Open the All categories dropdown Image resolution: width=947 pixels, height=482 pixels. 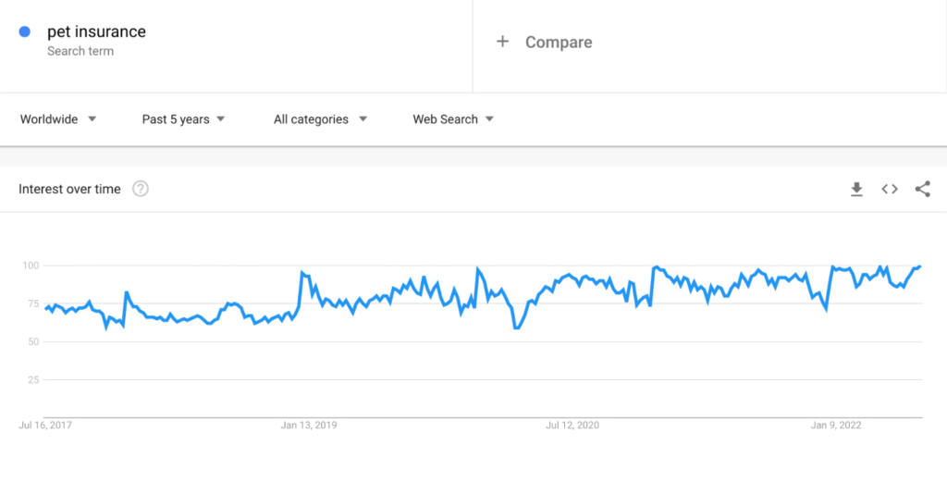321,119
